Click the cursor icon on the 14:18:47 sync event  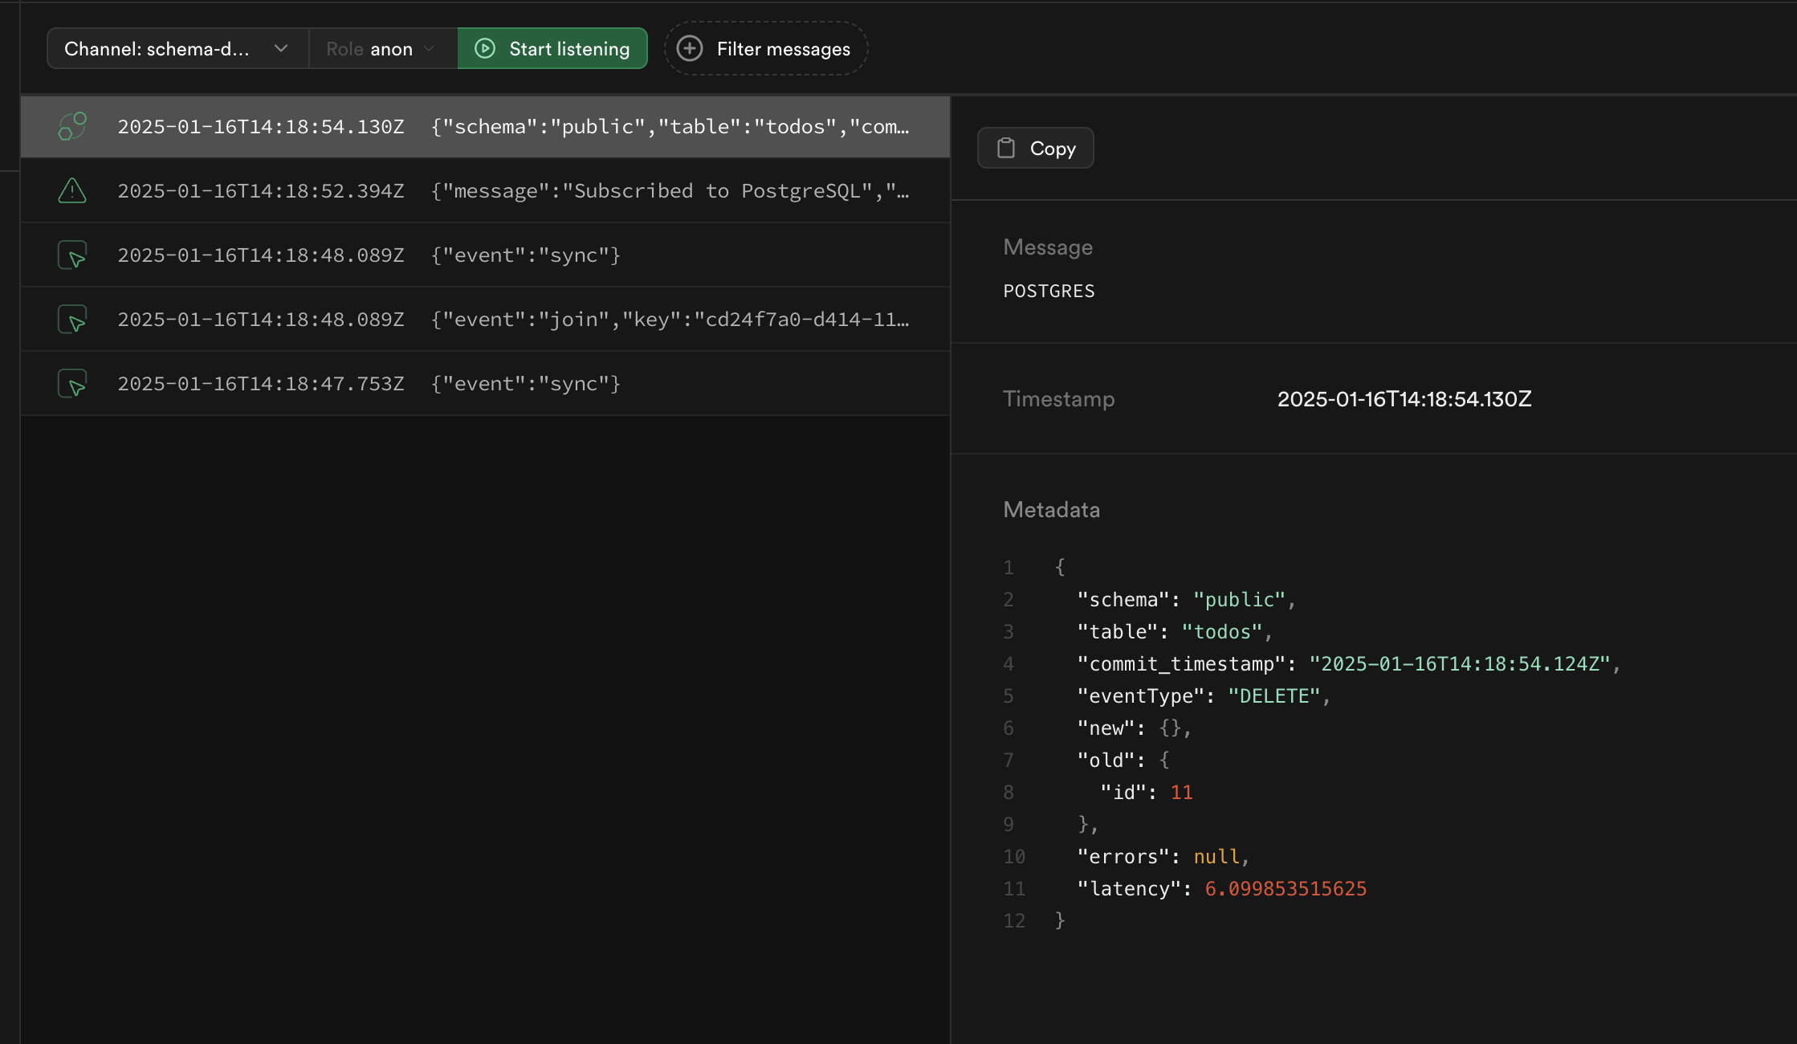click(x=71, y=383)
